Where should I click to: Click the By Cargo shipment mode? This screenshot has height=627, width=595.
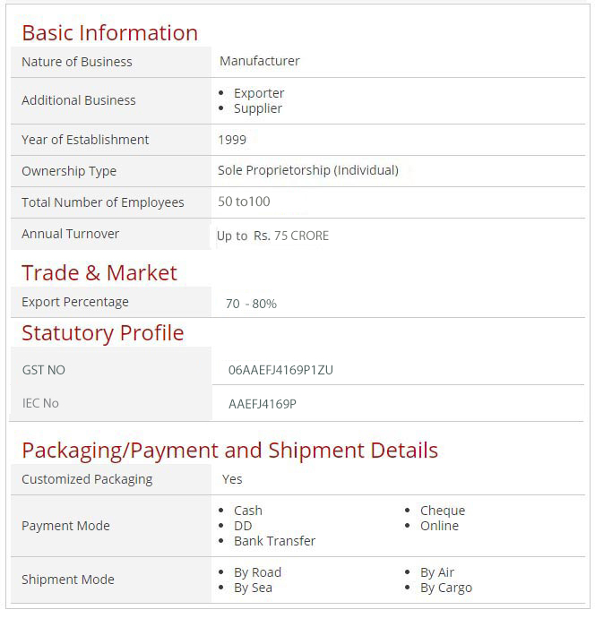(446, 588)
